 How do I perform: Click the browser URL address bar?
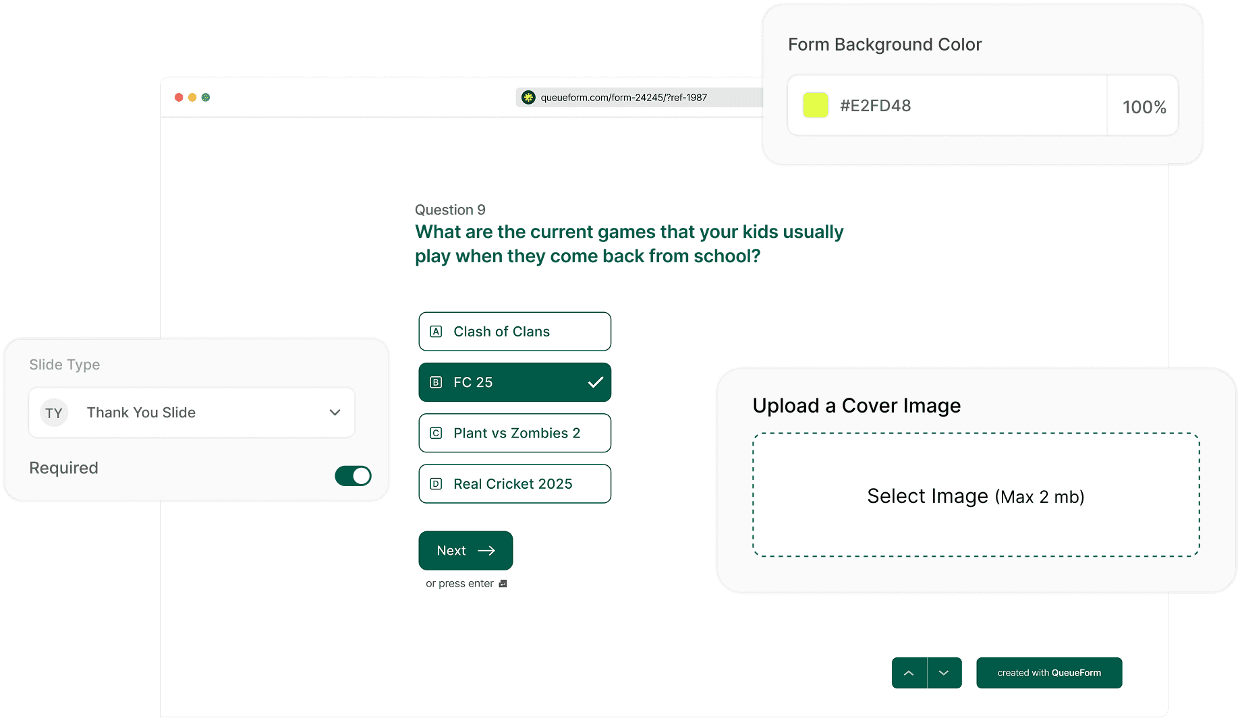point(640,98)
